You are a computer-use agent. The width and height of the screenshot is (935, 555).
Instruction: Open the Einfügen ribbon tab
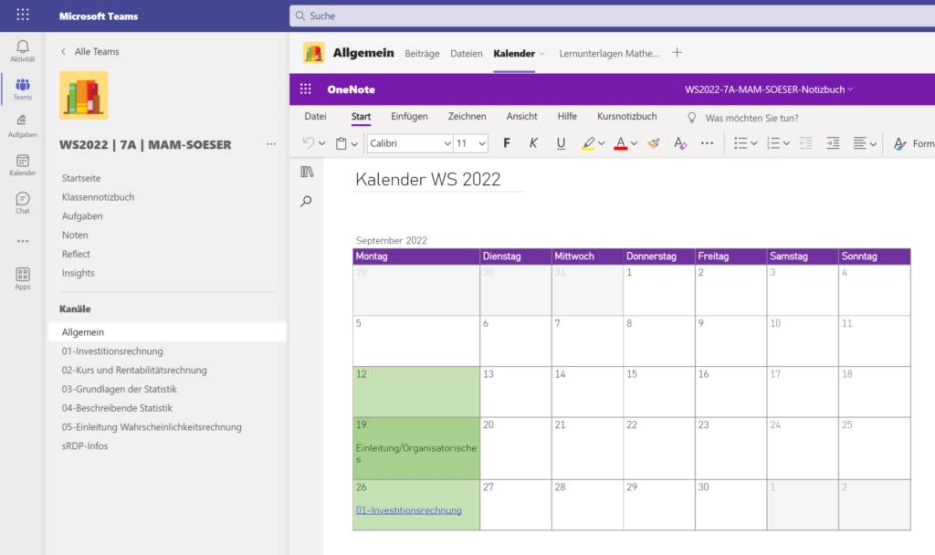click(x=409, y=116)
